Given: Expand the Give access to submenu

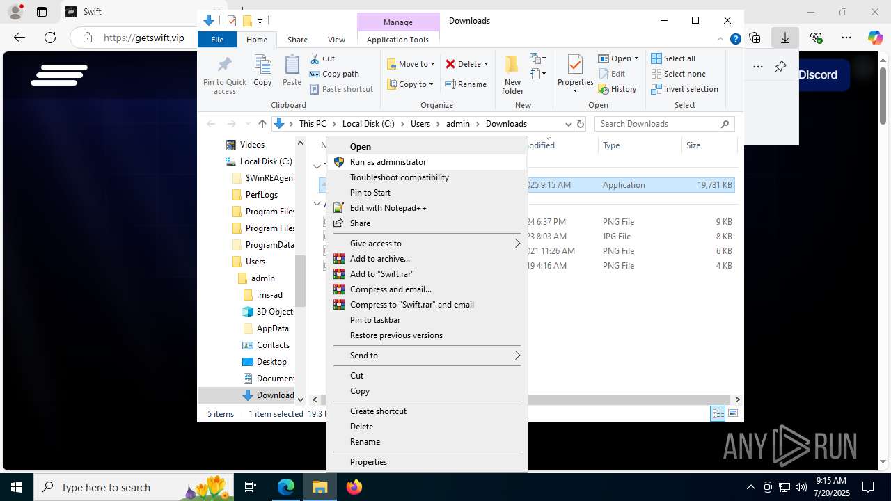Looking at the screenshot, I should (x=427, y=244).
